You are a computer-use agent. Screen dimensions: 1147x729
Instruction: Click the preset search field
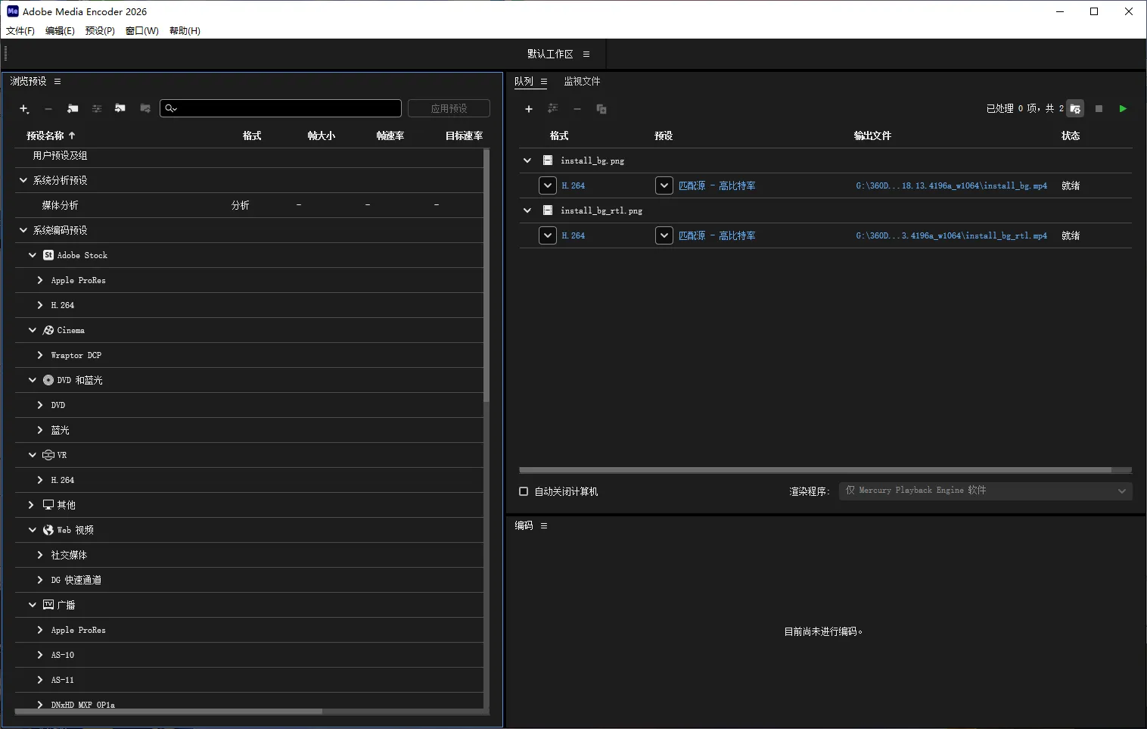[x=280, y=108]
